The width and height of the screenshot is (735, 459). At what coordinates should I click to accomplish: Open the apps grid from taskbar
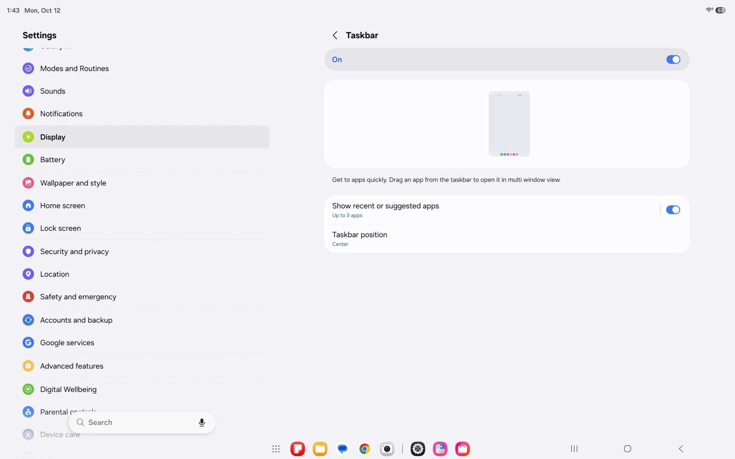point(276,449)
